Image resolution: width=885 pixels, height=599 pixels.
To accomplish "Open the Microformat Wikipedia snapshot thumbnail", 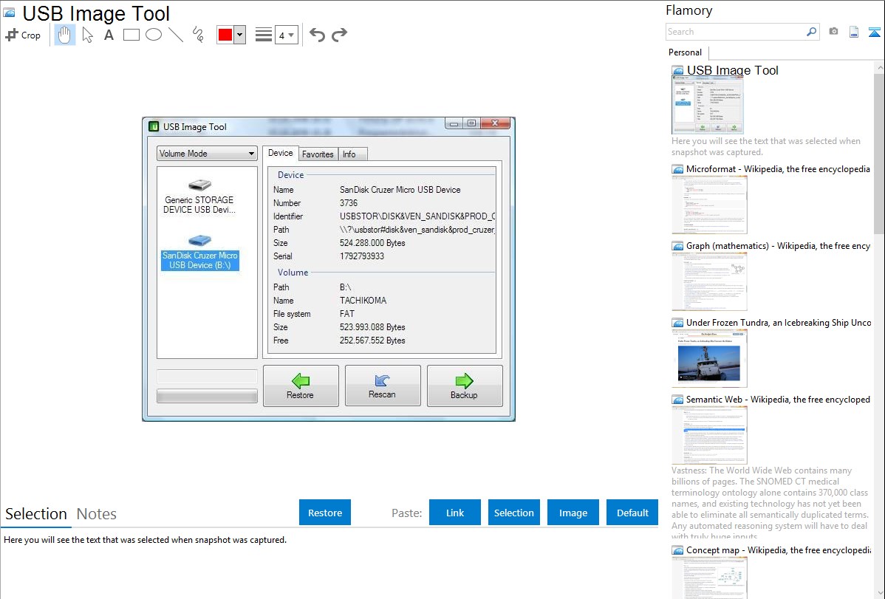I will click(709, 205).
